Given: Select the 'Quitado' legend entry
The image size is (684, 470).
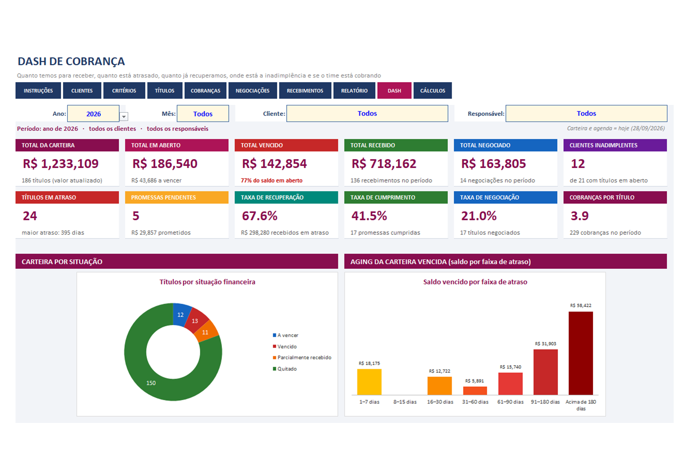Looking at the screenshot, I should click(x=285, y=369).
